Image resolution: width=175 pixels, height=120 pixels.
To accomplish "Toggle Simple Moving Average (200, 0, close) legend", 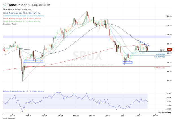I will coord(22,19).
